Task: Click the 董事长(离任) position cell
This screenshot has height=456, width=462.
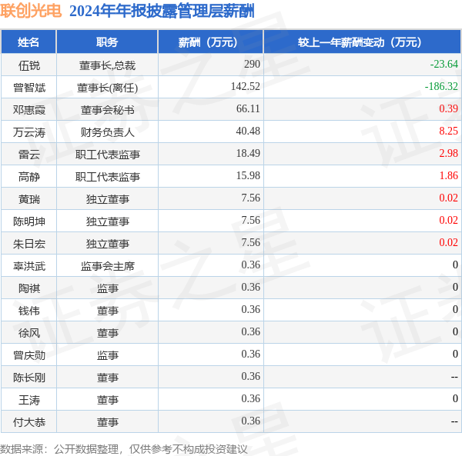Action: coord(107,88)
